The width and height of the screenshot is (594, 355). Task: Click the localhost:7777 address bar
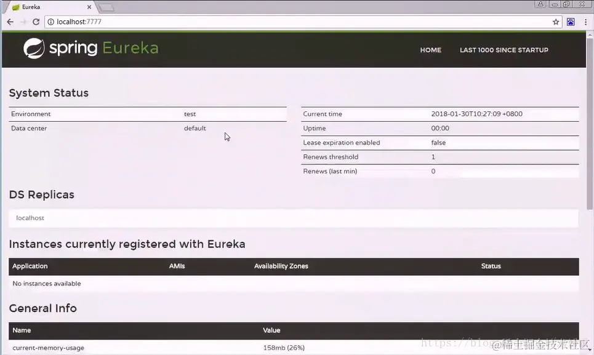(302, 22)
